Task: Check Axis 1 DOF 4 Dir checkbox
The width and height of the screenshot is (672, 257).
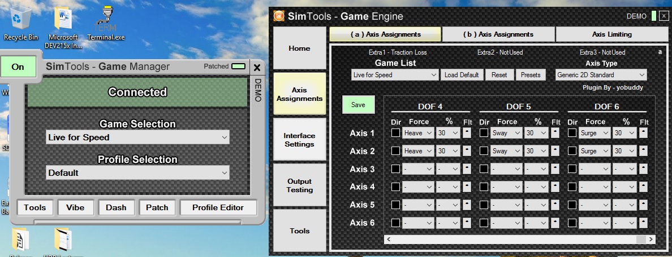Action: point(395,133)
